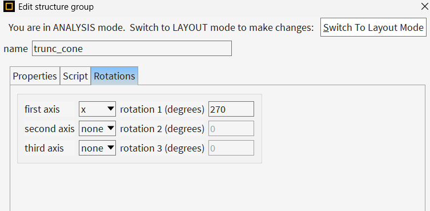The height and width of the screenshot is (211, 430).
Task: Click the second axis dropdown arrow
Action: 111,128
